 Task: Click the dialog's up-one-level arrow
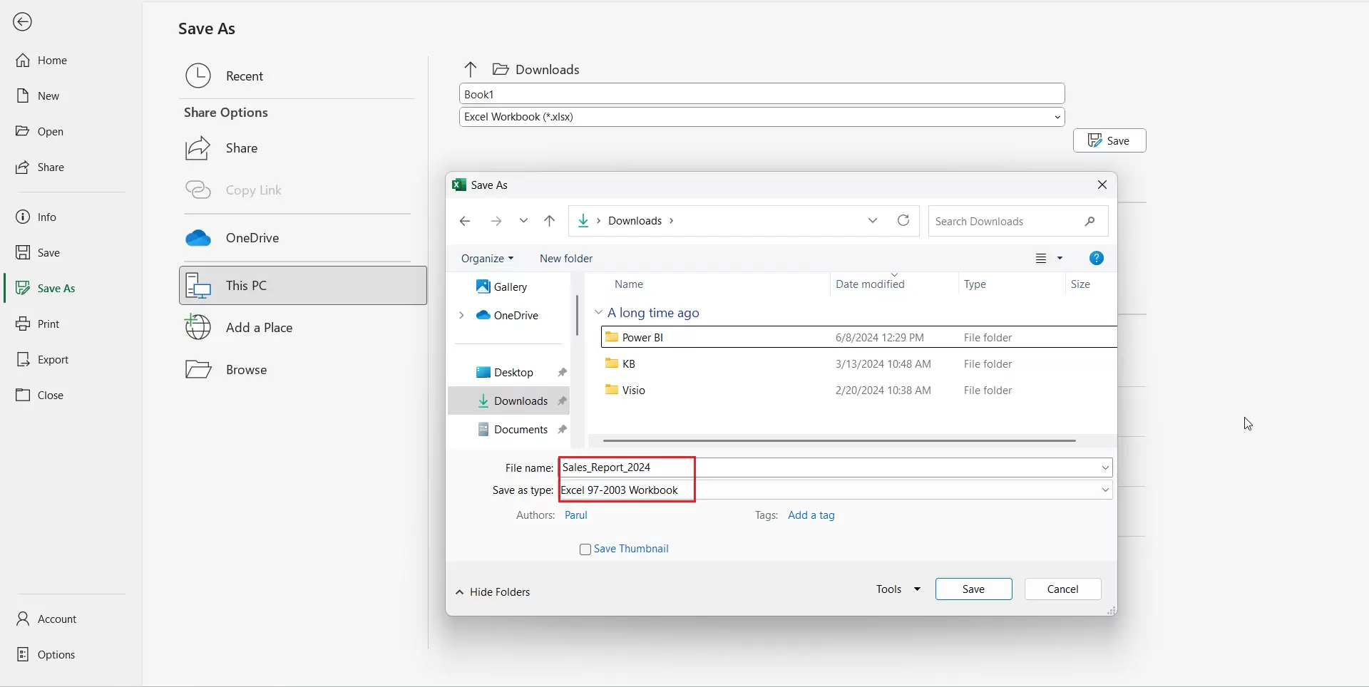(550, 221)
